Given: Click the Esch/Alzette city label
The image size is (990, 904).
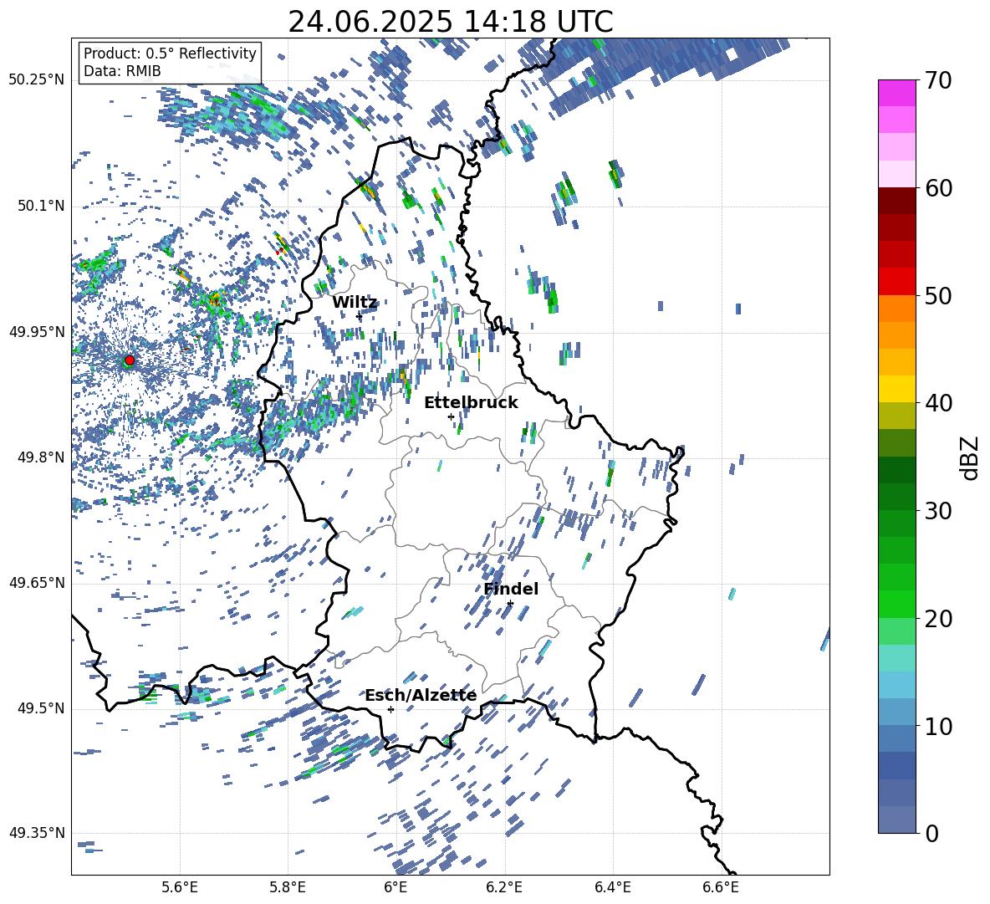Looking at the screenshot, I should (x=421, y=696).
